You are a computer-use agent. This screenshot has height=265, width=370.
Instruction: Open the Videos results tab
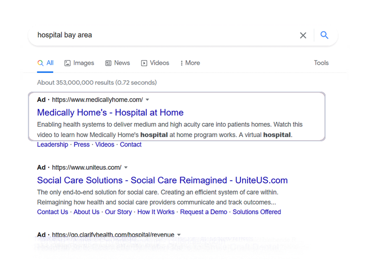155,63
